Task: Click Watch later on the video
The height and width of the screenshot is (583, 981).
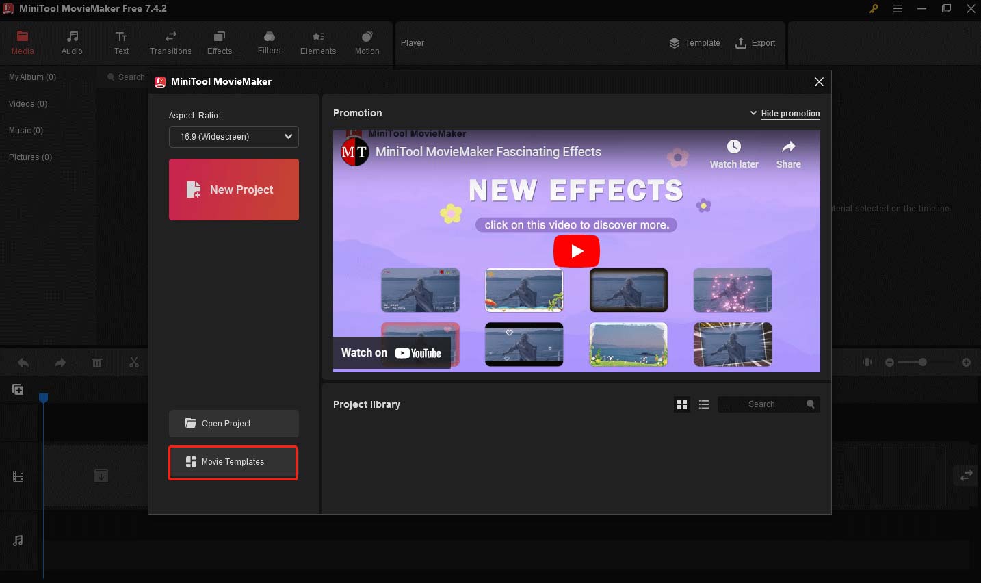Action: pos(734,155)
